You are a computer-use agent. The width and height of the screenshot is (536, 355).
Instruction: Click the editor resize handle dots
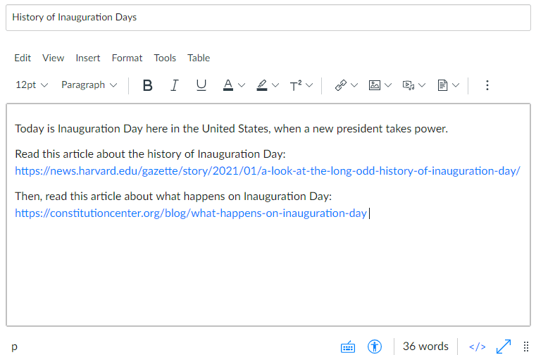coord(526,347)
